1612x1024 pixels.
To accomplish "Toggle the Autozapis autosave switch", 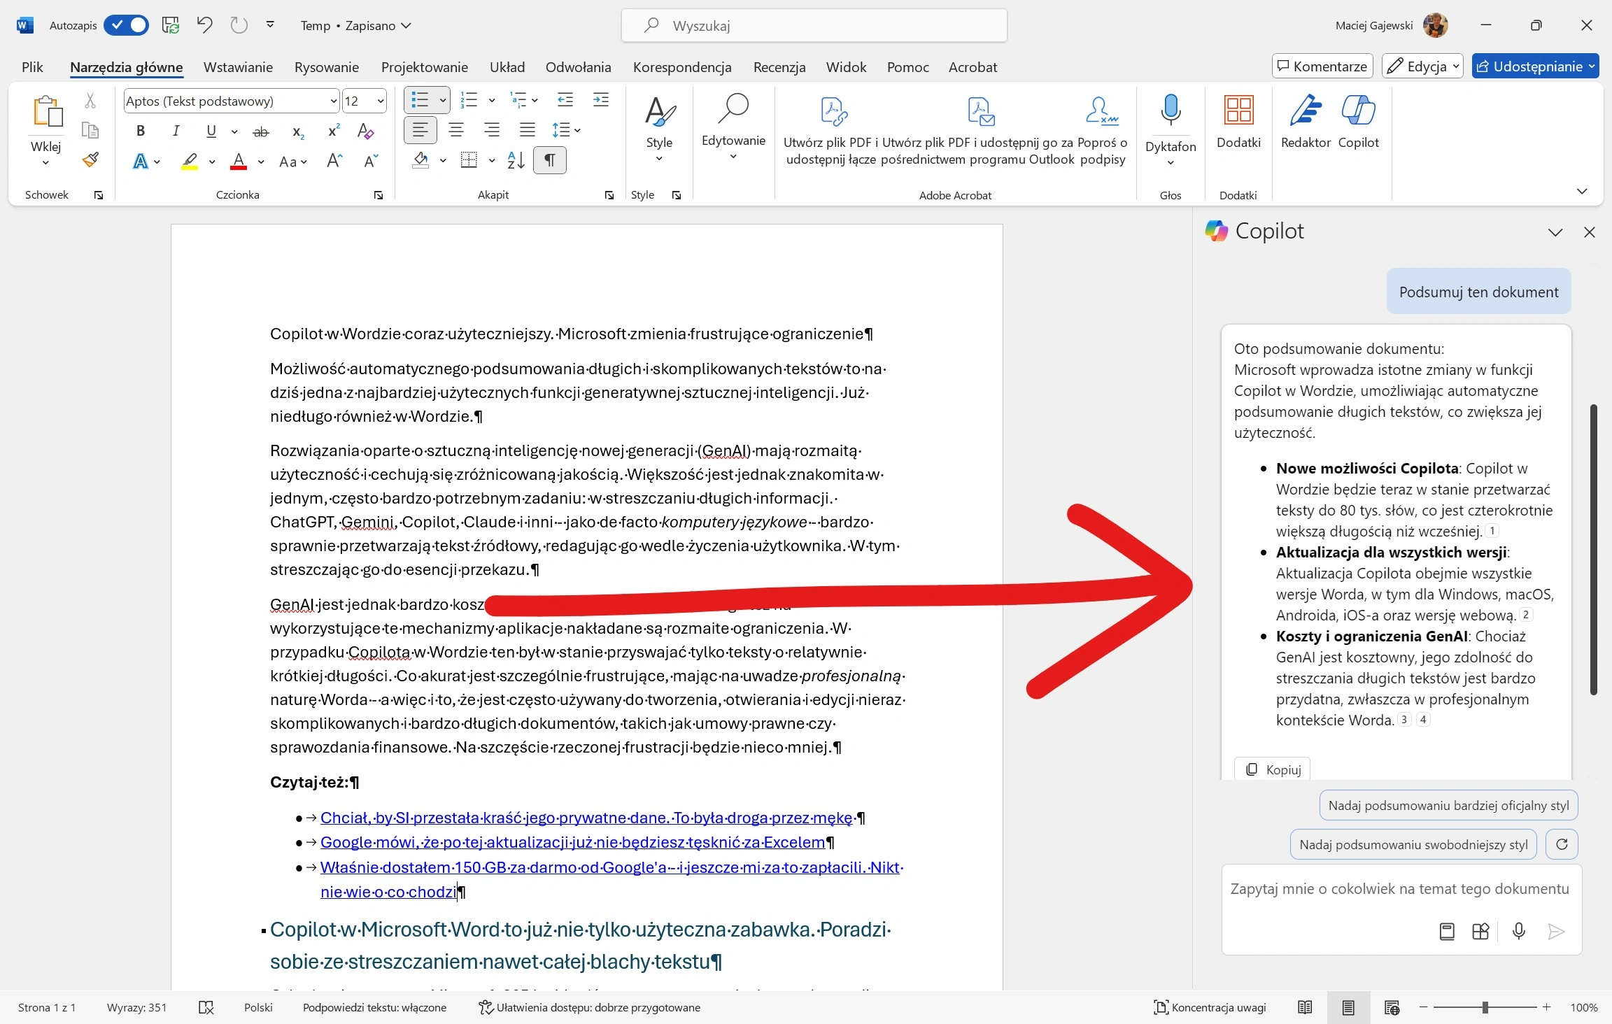I will [x=127, y=25].
